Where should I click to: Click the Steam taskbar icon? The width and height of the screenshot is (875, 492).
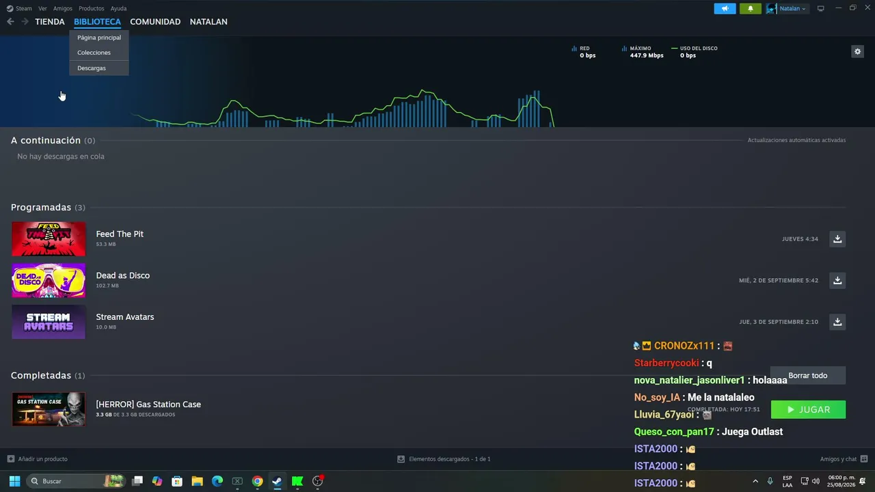pyautogui.click(x=277, y=481)
